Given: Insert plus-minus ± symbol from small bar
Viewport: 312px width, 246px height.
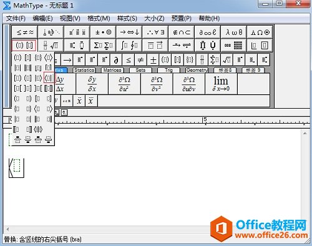Looking at the screenshot, I should click(x=153, y=60).
